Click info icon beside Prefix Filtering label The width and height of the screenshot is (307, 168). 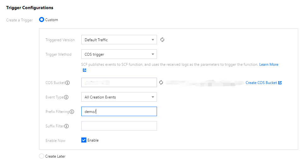point(72,112)
